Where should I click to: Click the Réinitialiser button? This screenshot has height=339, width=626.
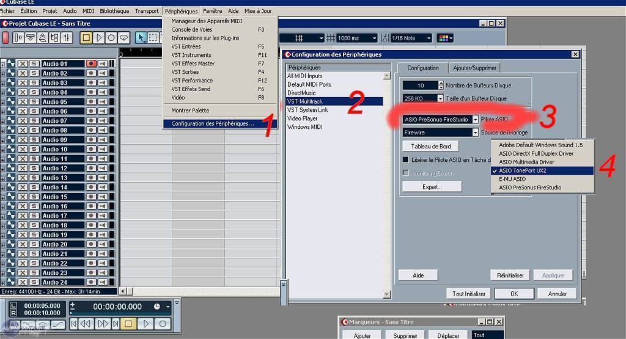510,275
